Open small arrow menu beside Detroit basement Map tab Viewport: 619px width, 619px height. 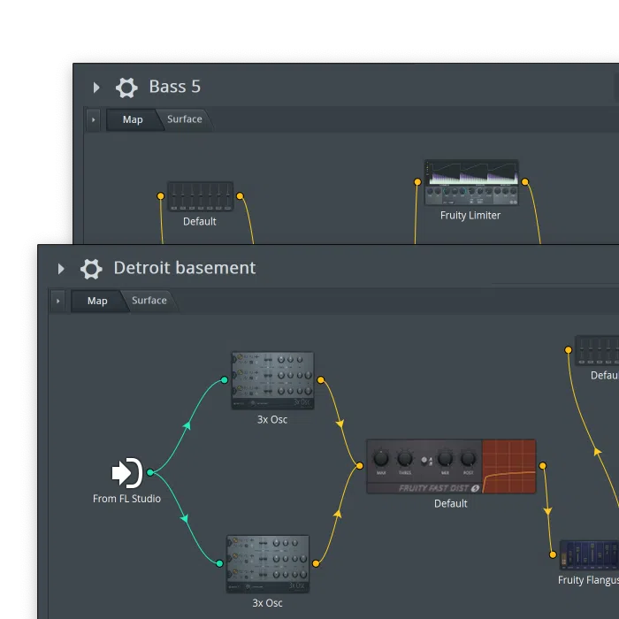pos(58,301)
